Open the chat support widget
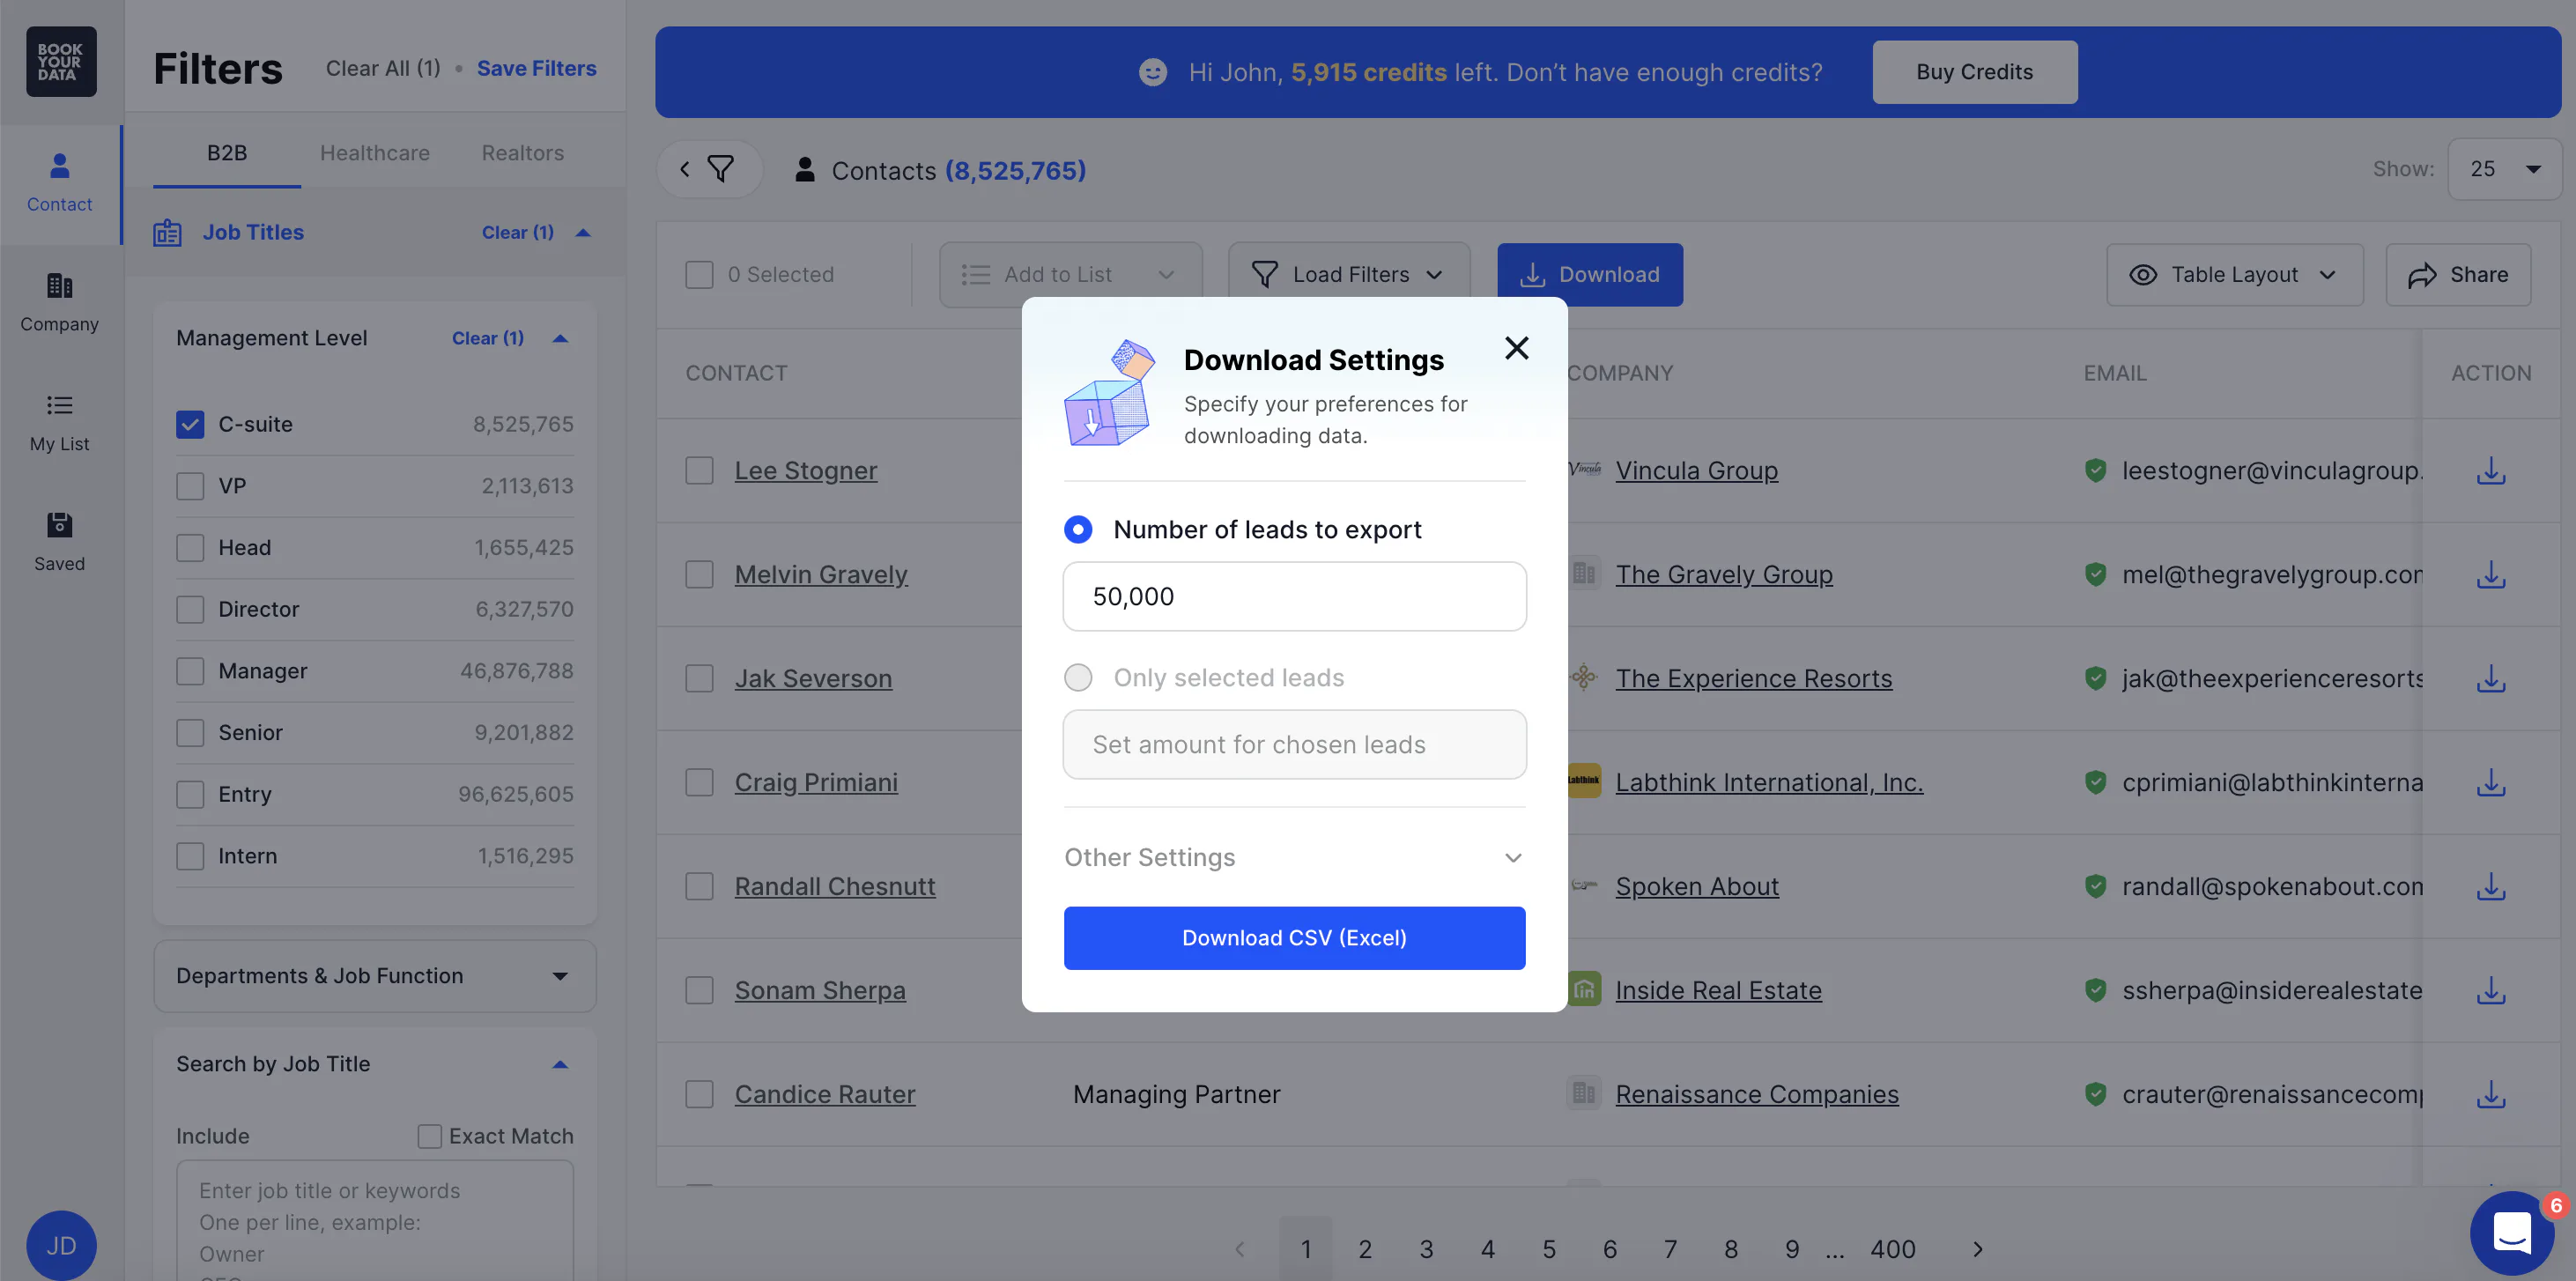The image size is (2576, 1281). click(2511, 1232)
